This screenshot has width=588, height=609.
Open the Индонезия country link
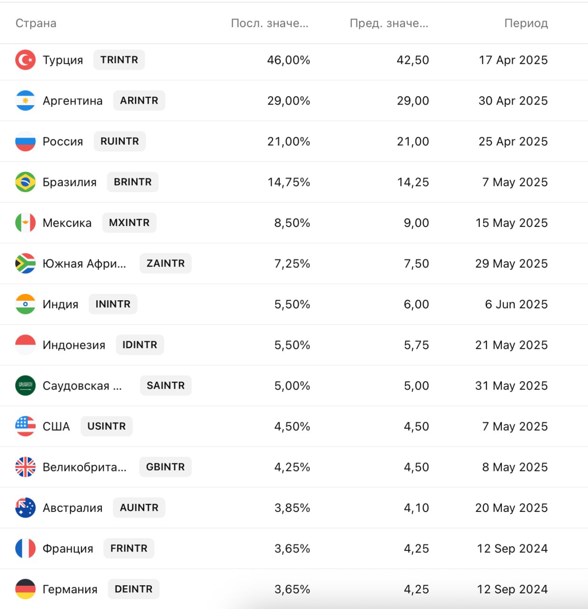click(x=74, y=345)
